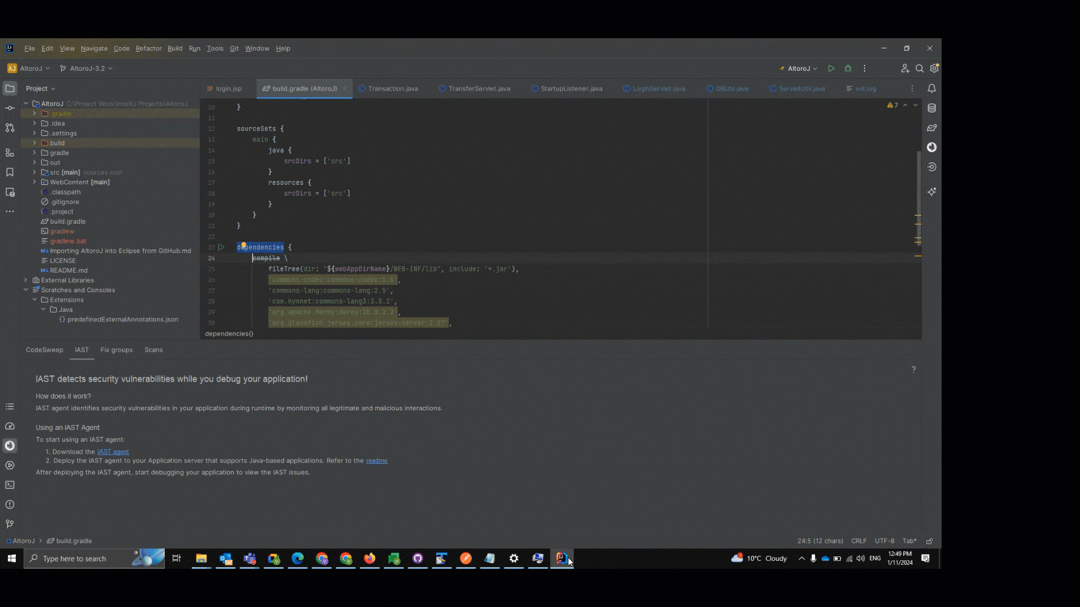
Task: Expand the WebContent [main] folder
Action: click(x=34, y=182)
